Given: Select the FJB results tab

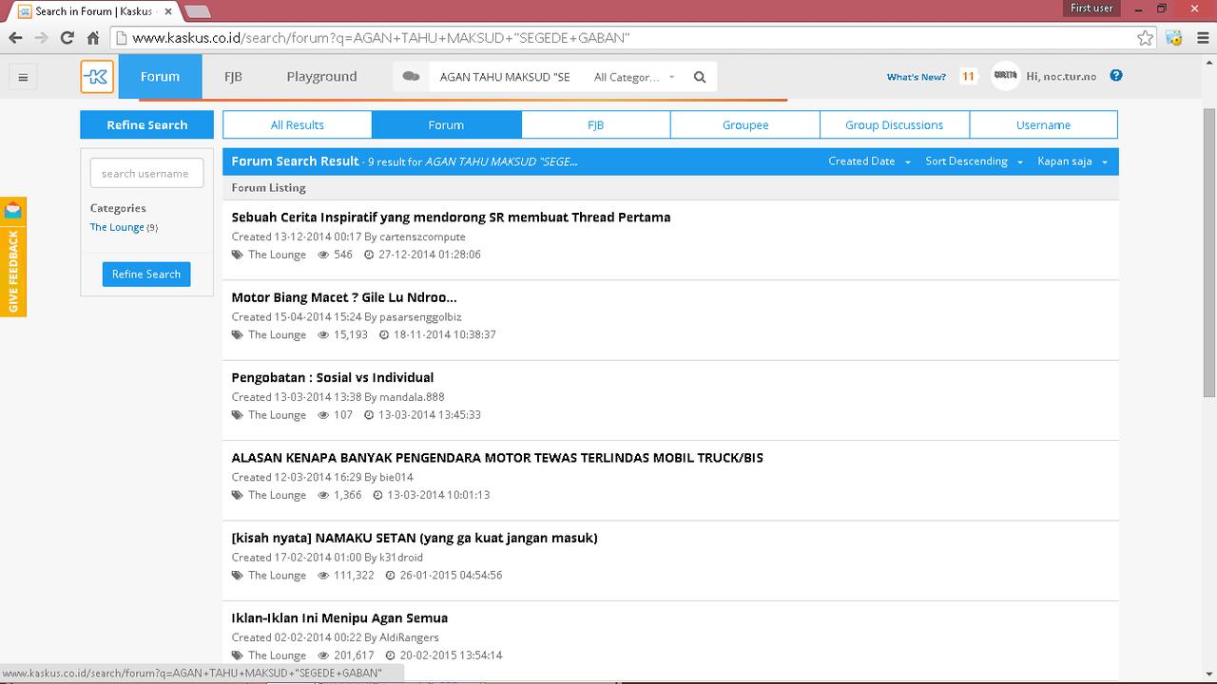Looking at the screenshot, I should pos(595,124).
